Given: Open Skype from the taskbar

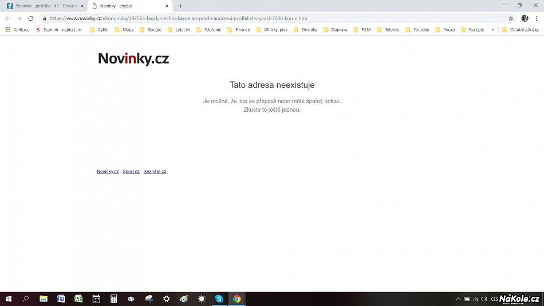Looking at the screenshot, I should pyautogui.click(x=219, y=299).
